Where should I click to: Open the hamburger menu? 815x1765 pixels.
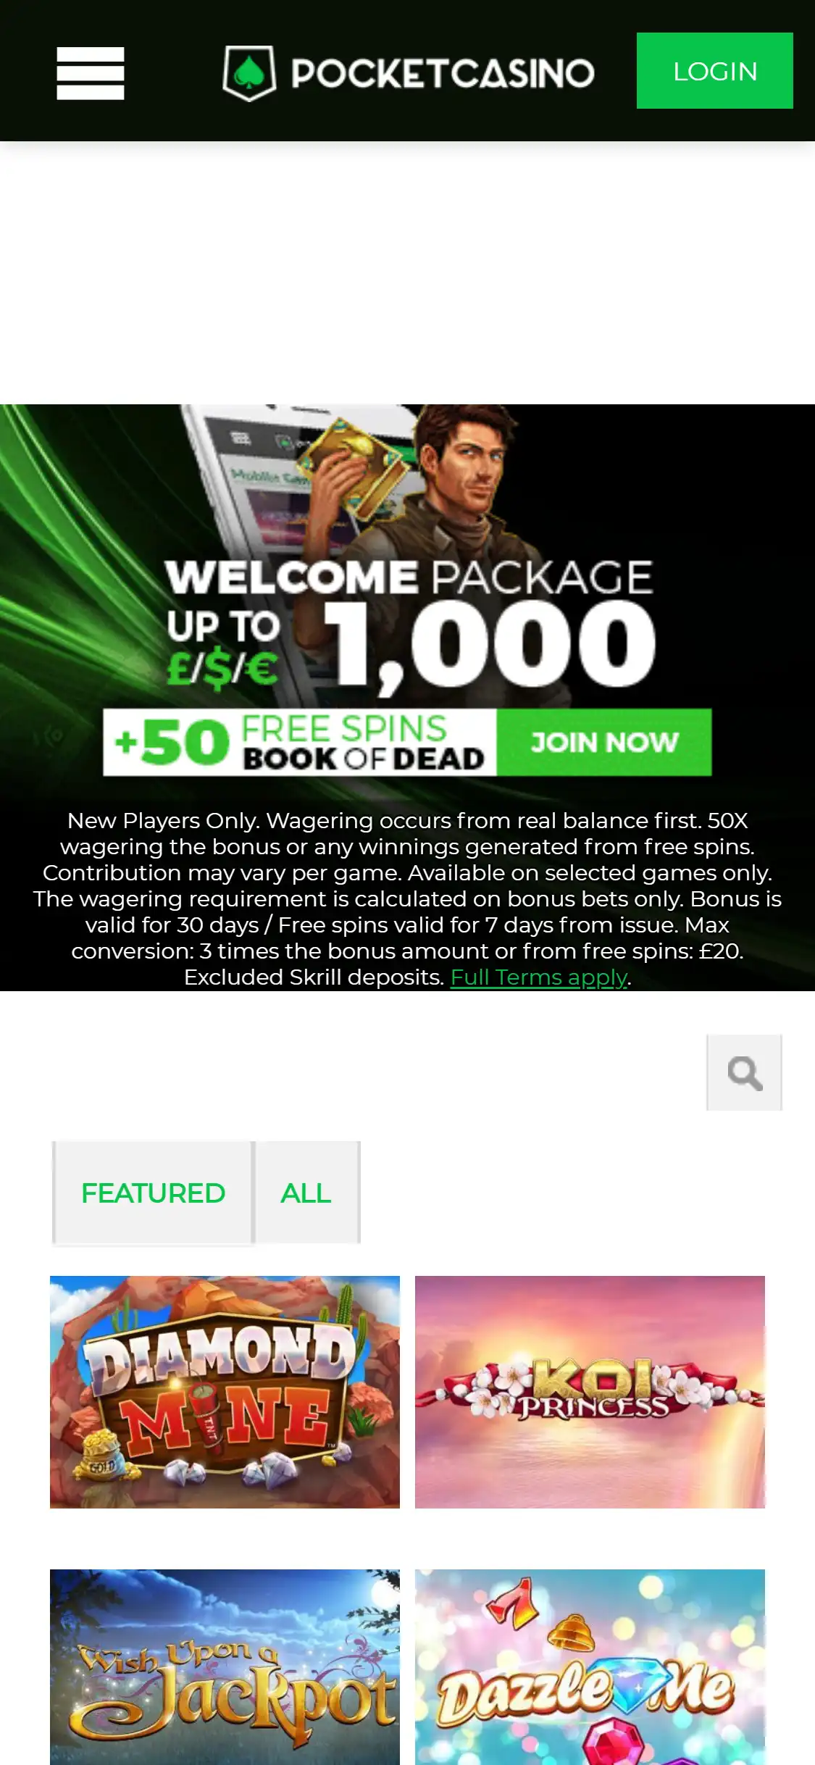click(91, 73)
